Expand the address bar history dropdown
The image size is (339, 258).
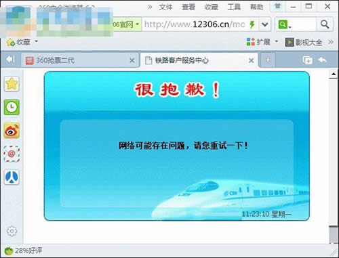click(264, 24)
